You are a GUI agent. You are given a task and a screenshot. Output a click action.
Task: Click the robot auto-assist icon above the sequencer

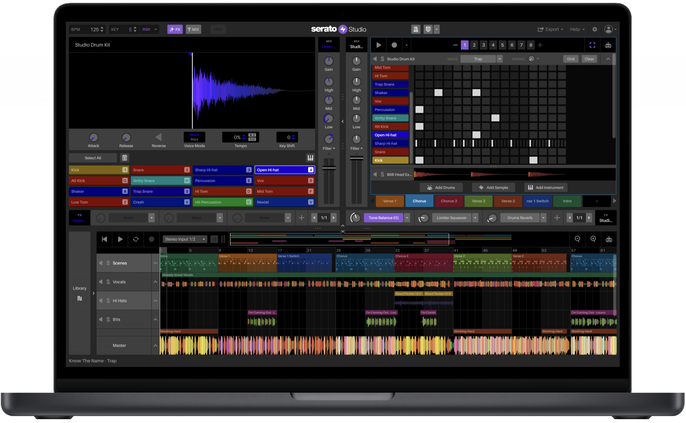(608, 45)
